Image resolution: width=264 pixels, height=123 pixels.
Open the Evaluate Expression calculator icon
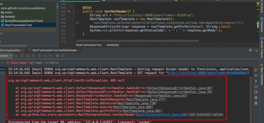[57, 56]
